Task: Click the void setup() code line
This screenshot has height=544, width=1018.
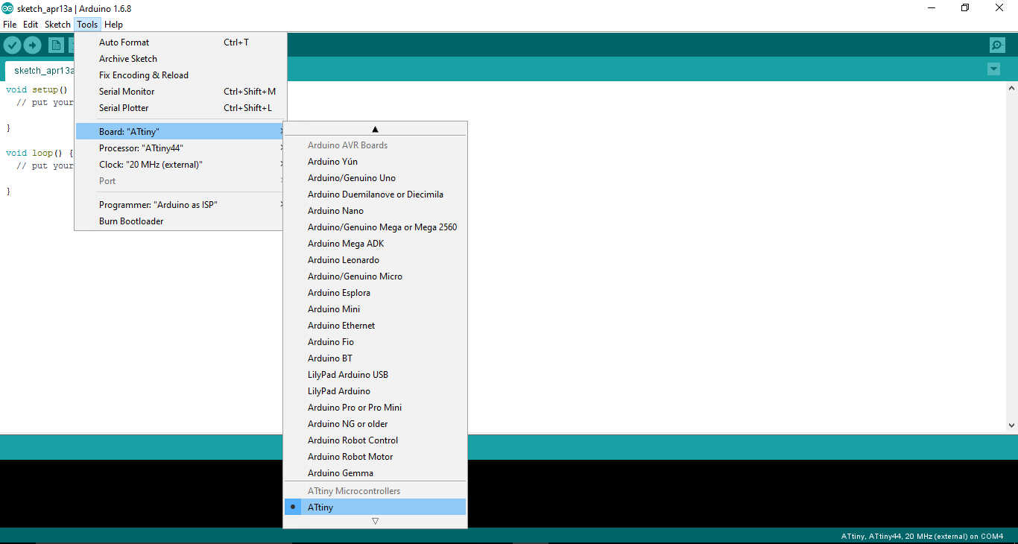Action: [37, 90]
